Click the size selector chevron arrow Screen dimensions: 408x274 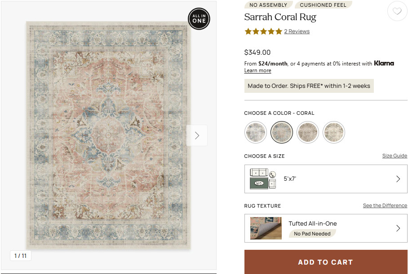coord(398,179)
